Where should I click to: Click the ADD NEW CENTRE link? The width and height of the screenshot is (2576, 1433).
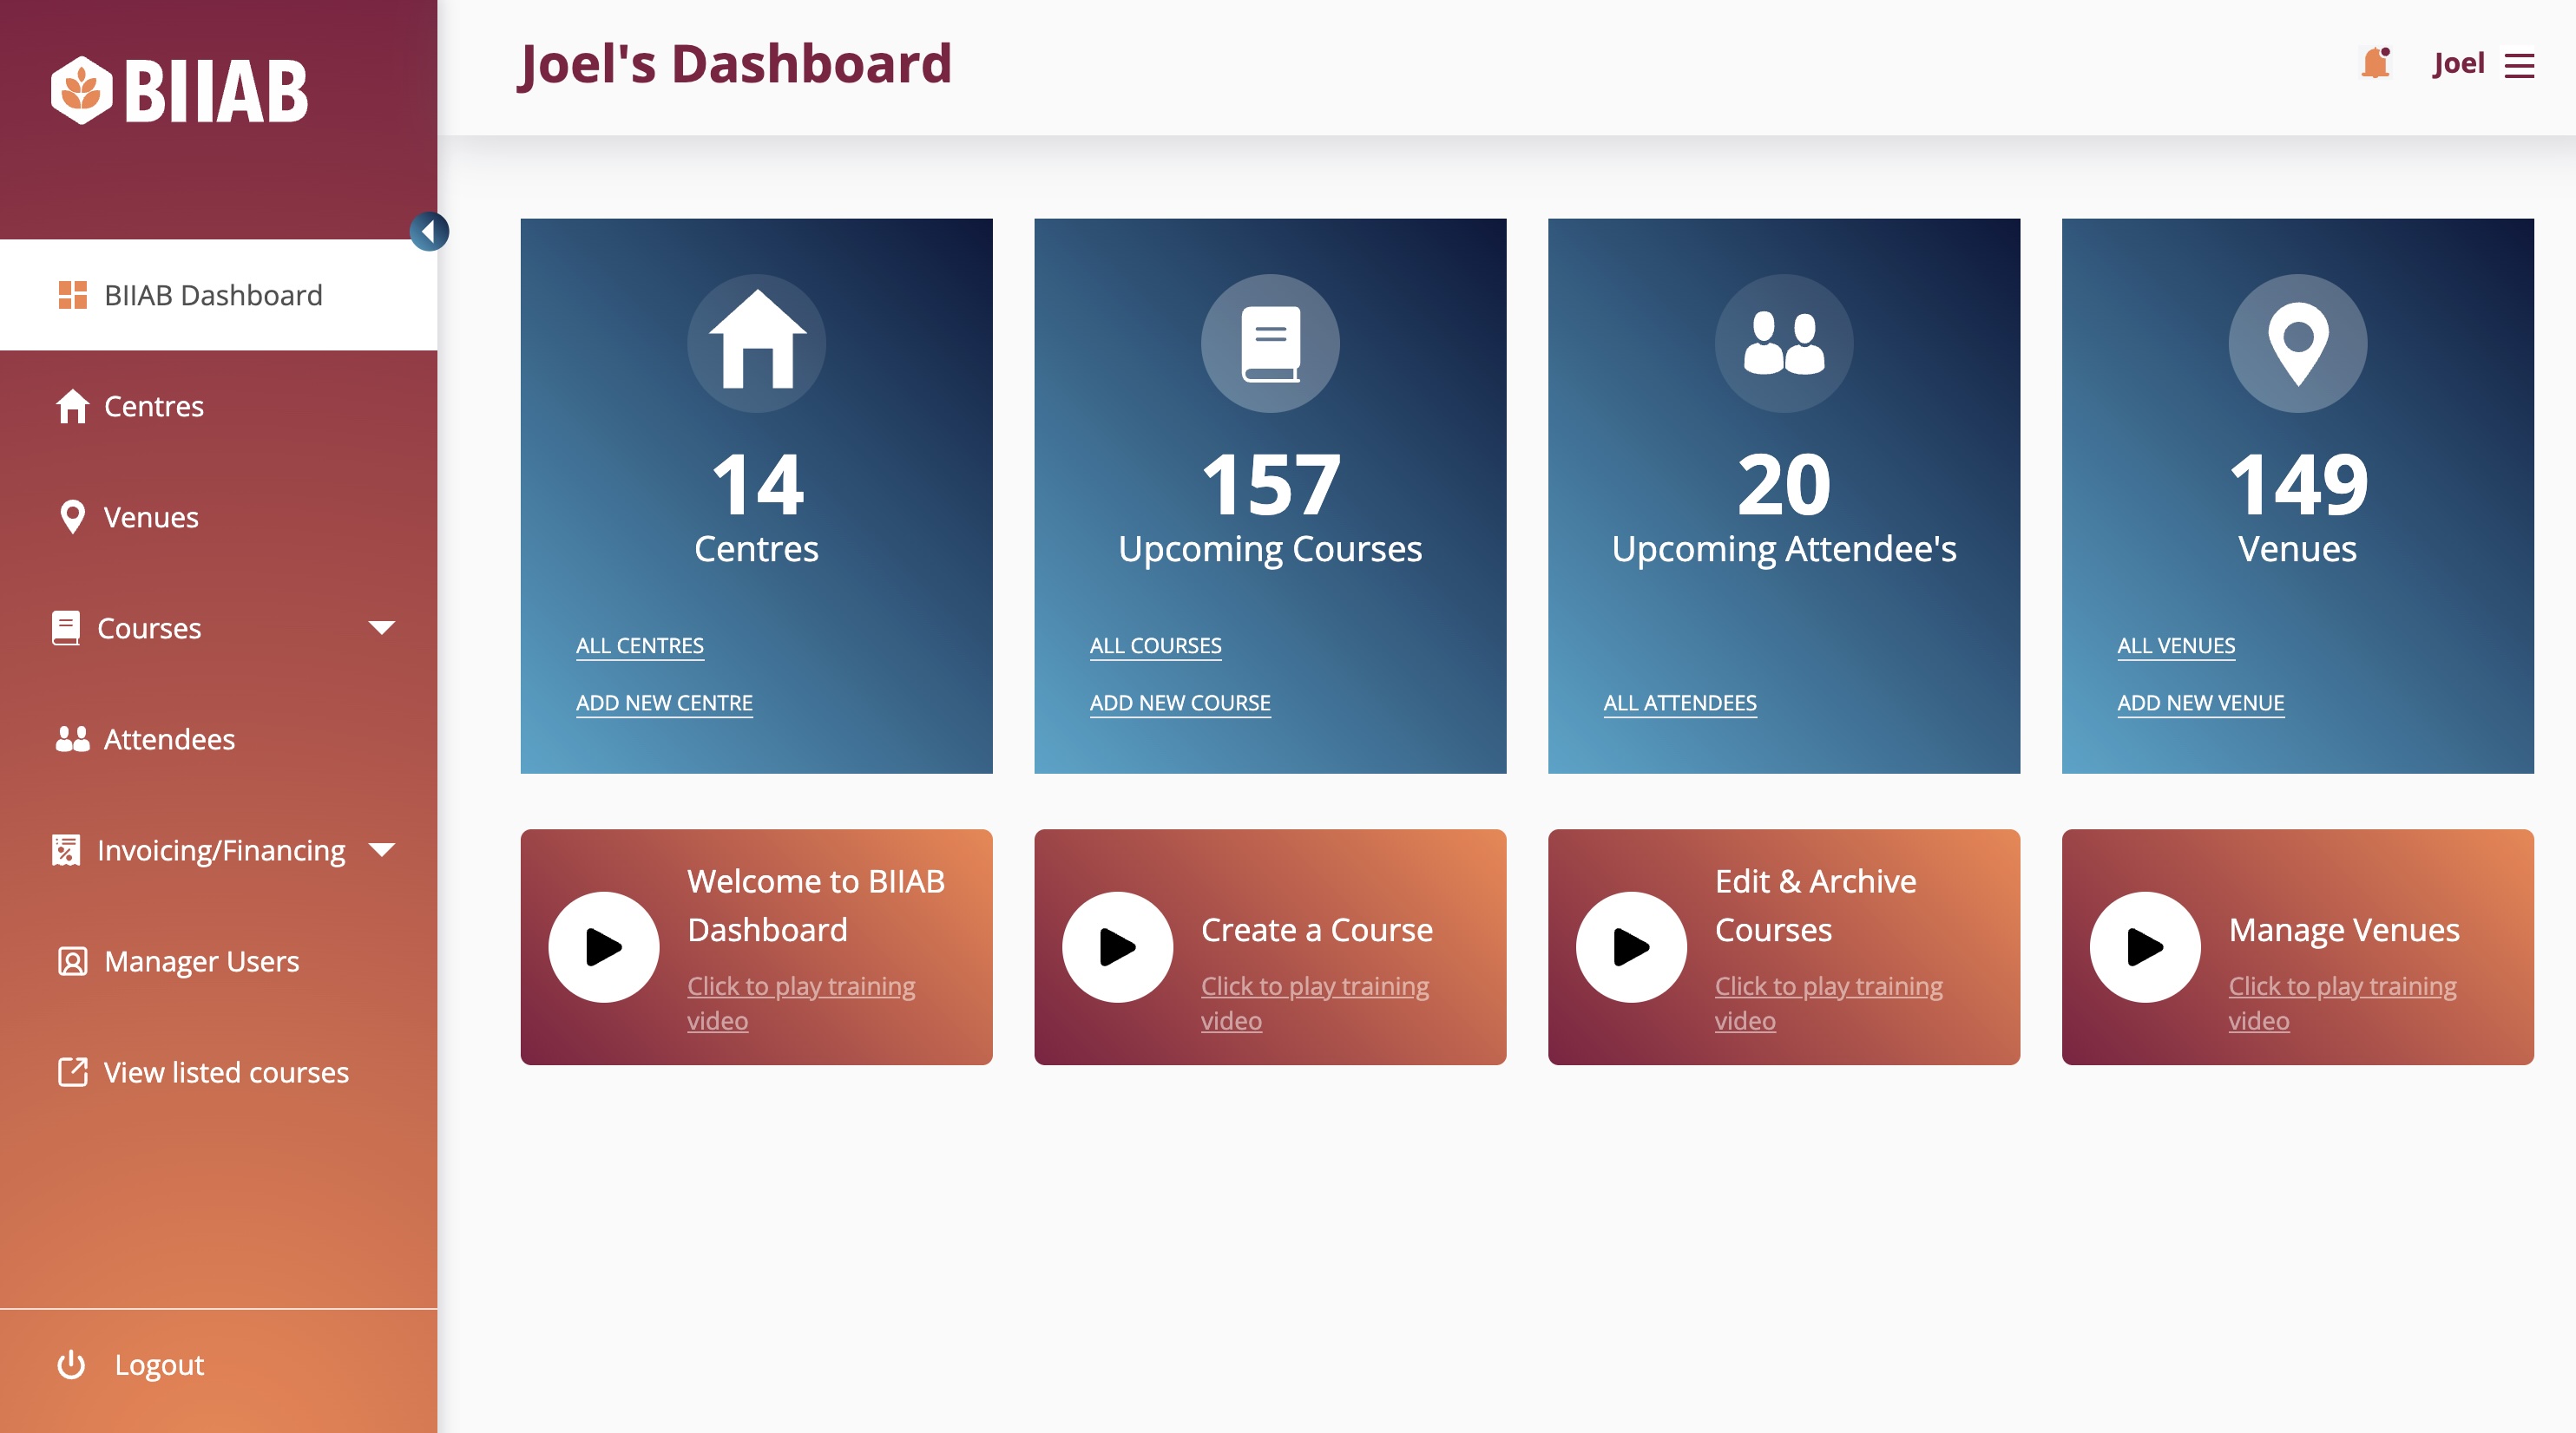(x=664, y=703)
